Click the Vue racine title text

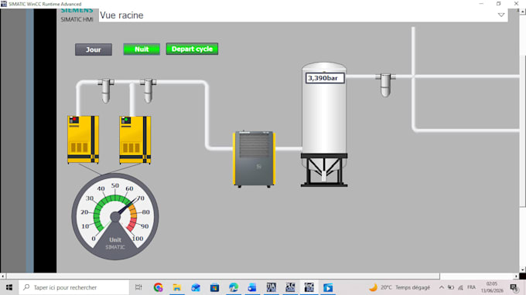121,15
